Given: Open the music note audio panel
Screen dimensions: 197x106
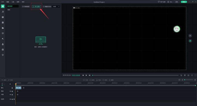Looking at the screenshot, I should tap(3, 12).
